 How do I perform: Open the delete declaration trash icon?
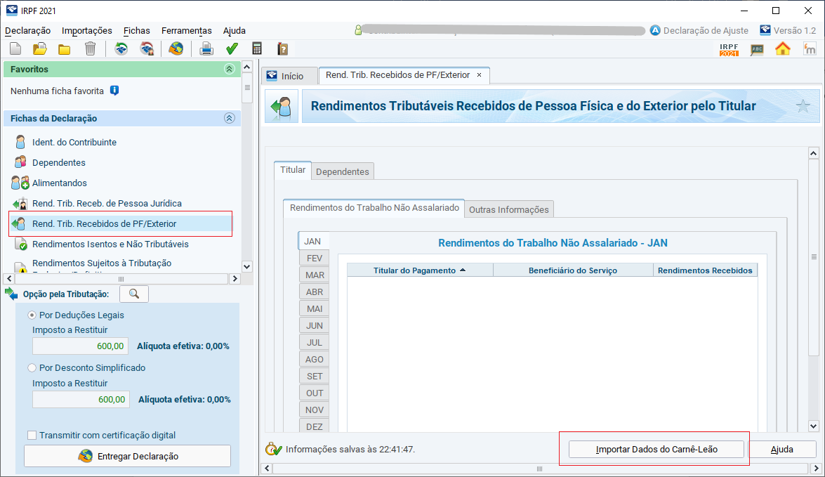click(x=90, y=48)
